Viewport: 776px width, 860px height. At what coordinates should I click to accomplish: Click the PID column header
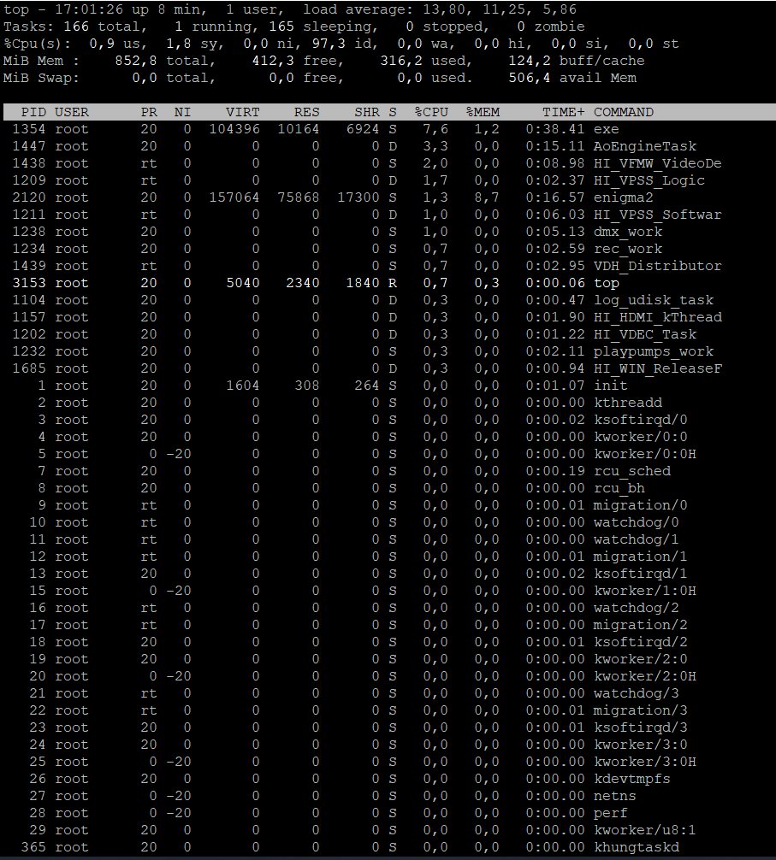coord(33,112)
